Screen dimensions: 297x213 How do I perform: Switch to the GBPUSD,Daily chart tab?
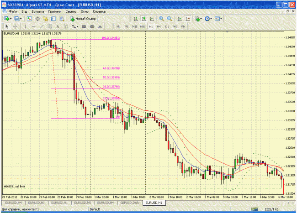tap(130, 203)
